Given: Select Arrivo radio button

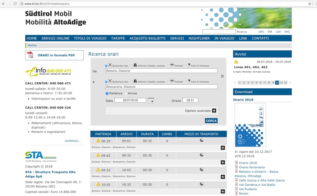Looking at the screenshot, I should pos(125,93).
